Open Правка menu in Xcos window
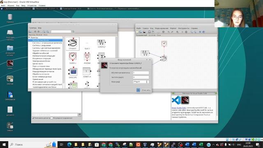263x148 pixels. coord(145,28)
